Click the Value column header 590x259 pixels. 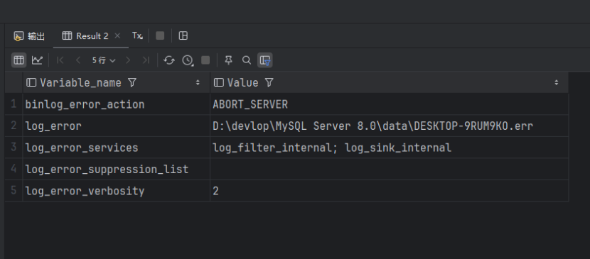[389, 82]
